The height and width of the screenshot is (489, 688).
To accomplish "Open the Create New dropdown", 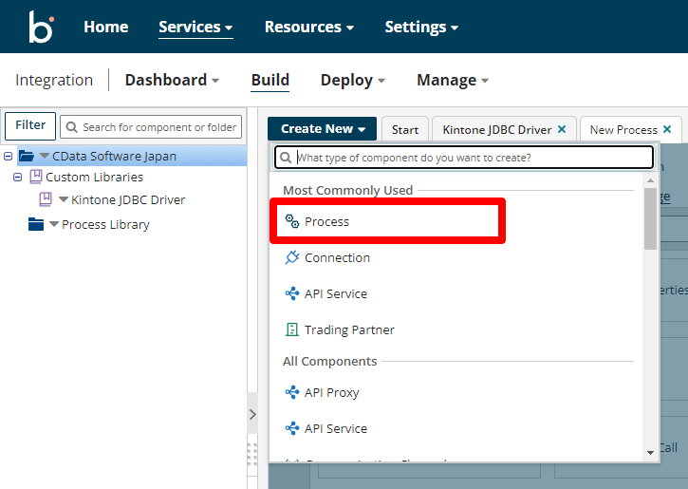I will click(322, 129).
